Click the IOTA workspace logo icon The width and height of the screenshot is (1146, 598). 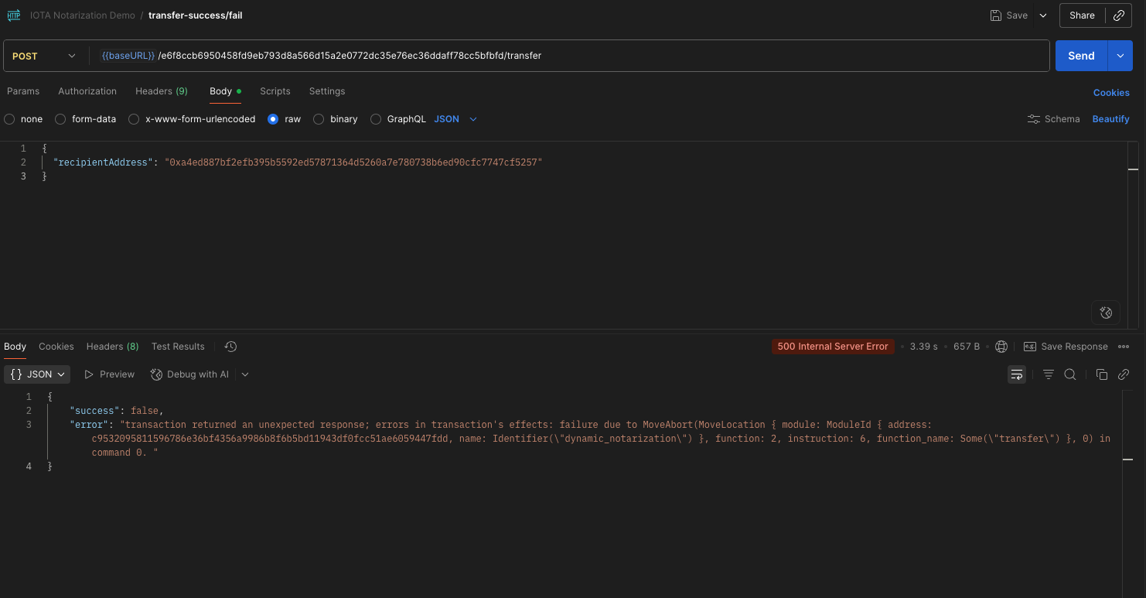click(x=13, y=15)
